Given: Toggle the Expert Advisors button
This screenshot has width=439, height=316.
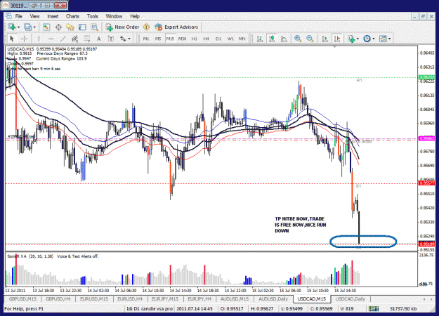Looking at the screenshot, I should pos(176,27).
